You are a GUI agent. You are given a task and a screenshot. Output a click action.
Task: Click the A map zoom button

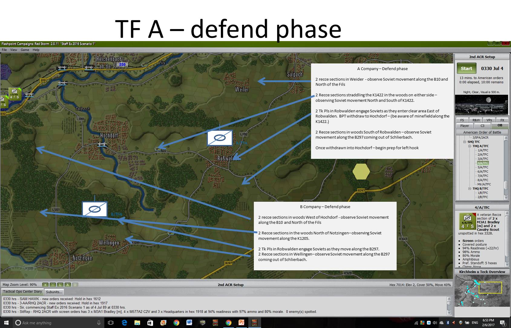(67, 285)
